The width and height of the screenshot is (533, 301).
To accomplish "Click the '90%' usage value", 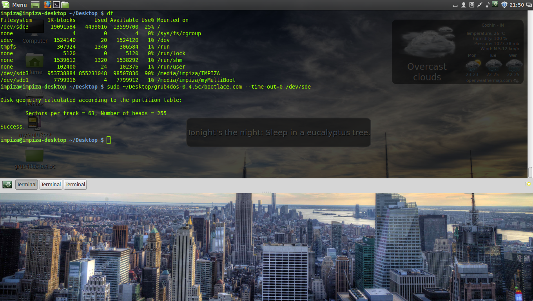I will [x=149, y=73].
